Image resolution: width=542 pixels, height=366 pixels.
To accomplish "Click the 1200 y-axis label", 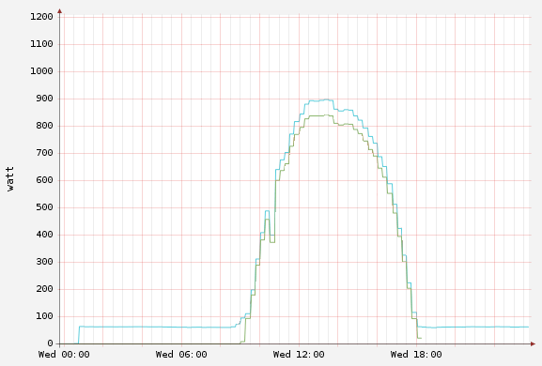I will tap(41, 17).
